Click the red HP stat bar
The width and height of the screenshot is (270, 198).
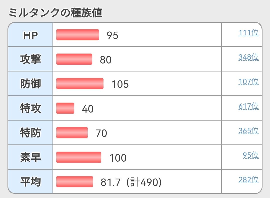coord(77,35)
